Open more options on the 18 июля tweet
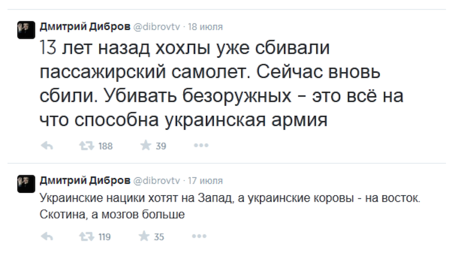This screenshot has width=458, height=253. (201, 145)
